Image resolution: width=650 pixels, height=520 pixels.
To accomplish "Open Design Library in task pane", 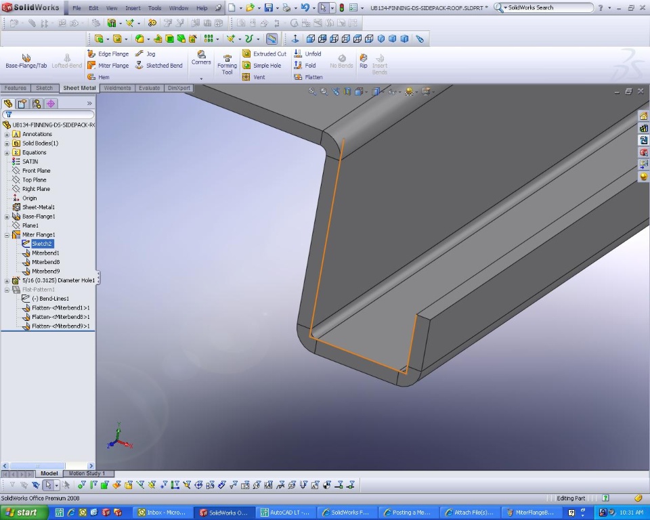I will tap(643, 128).
